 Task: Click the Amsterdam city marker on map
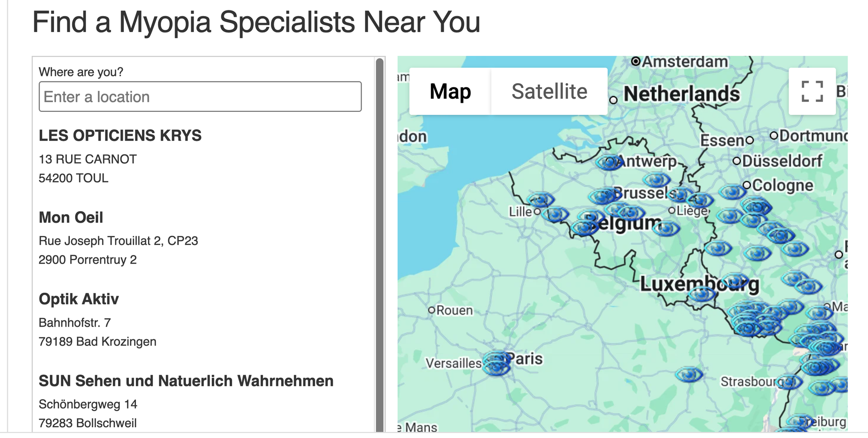(636, 61)
